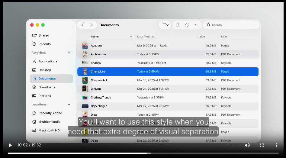This screenshot has width=286, height=158.
Task: Open the list view options dropdown
Action: point(165,25)
